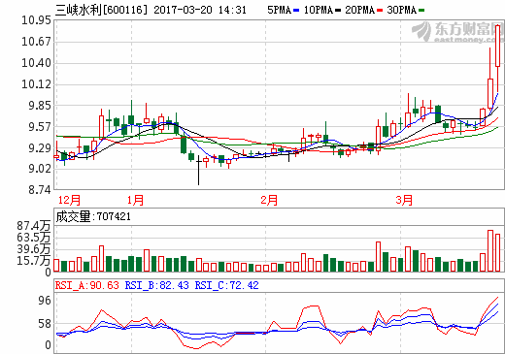Click the 9.02 price axis label

pos(40,169)
